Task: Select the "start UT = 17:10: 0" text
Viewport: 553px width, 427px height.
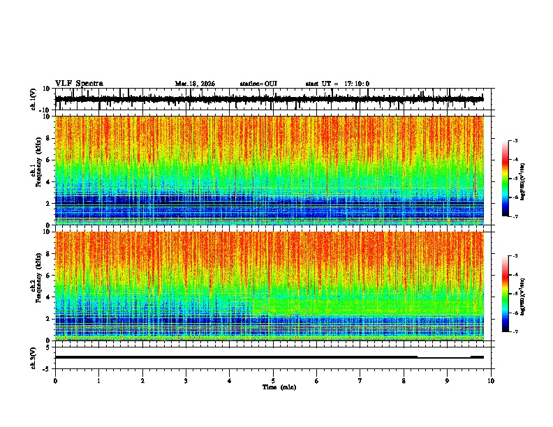Action: 337,84
